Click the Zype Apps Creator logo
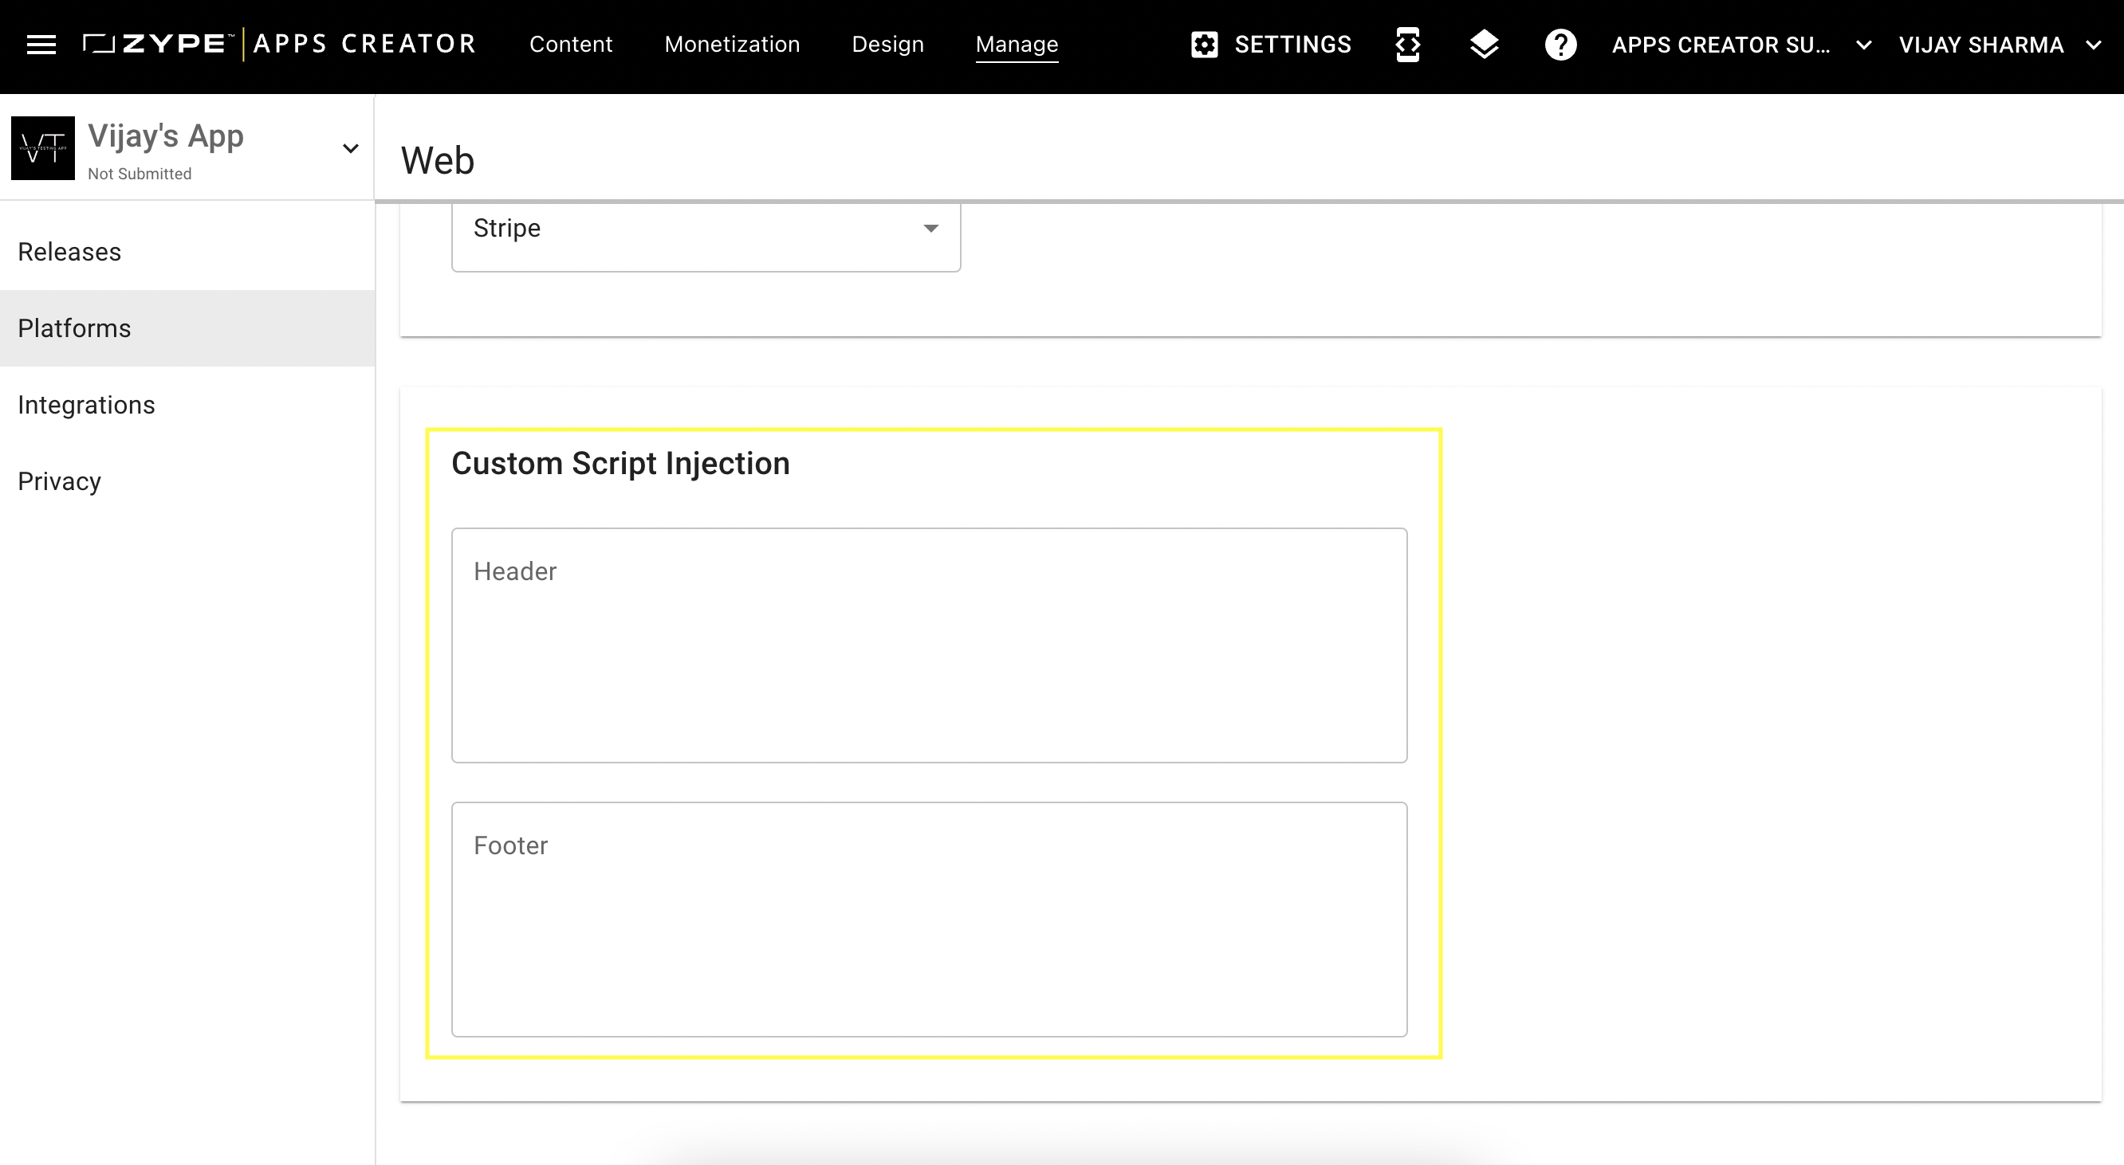 (x=280, y=44)
